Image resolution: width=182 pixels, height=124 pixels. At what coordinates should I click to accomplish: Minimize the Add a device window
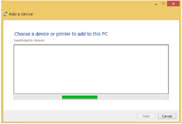(x=156, y=4)
